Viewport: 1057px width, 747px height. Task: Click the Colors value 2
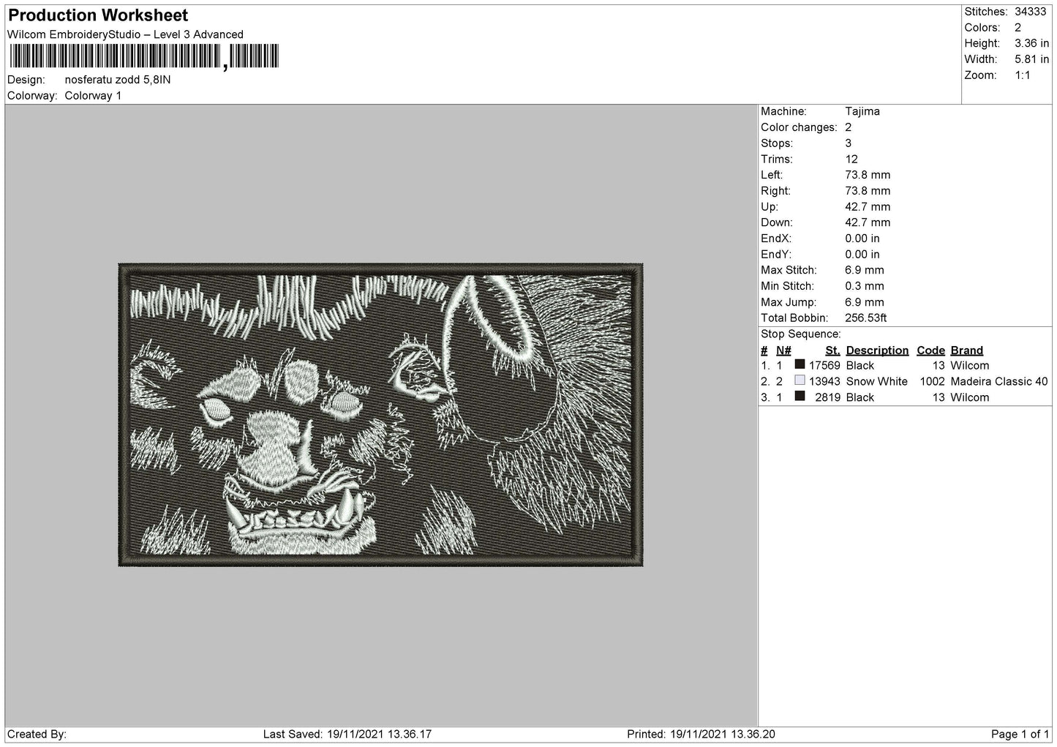tap(1017, 28)
